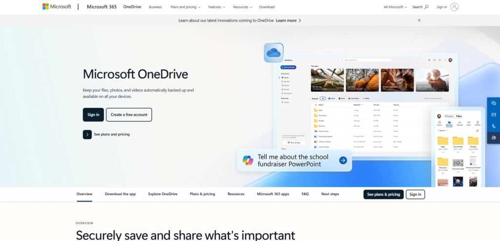Viewport: 500px width, 241px height.
Task: Expand the Resources dropdown in header
Action: 242,7
